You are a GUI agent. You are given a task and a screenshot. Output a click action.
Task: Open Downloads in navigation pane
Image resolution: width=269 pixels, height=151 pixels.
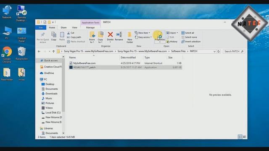(x=50, y=94)
